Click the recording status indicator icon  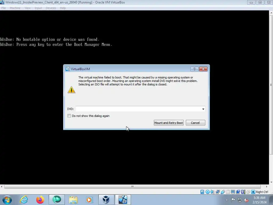(x=238, y=192)
